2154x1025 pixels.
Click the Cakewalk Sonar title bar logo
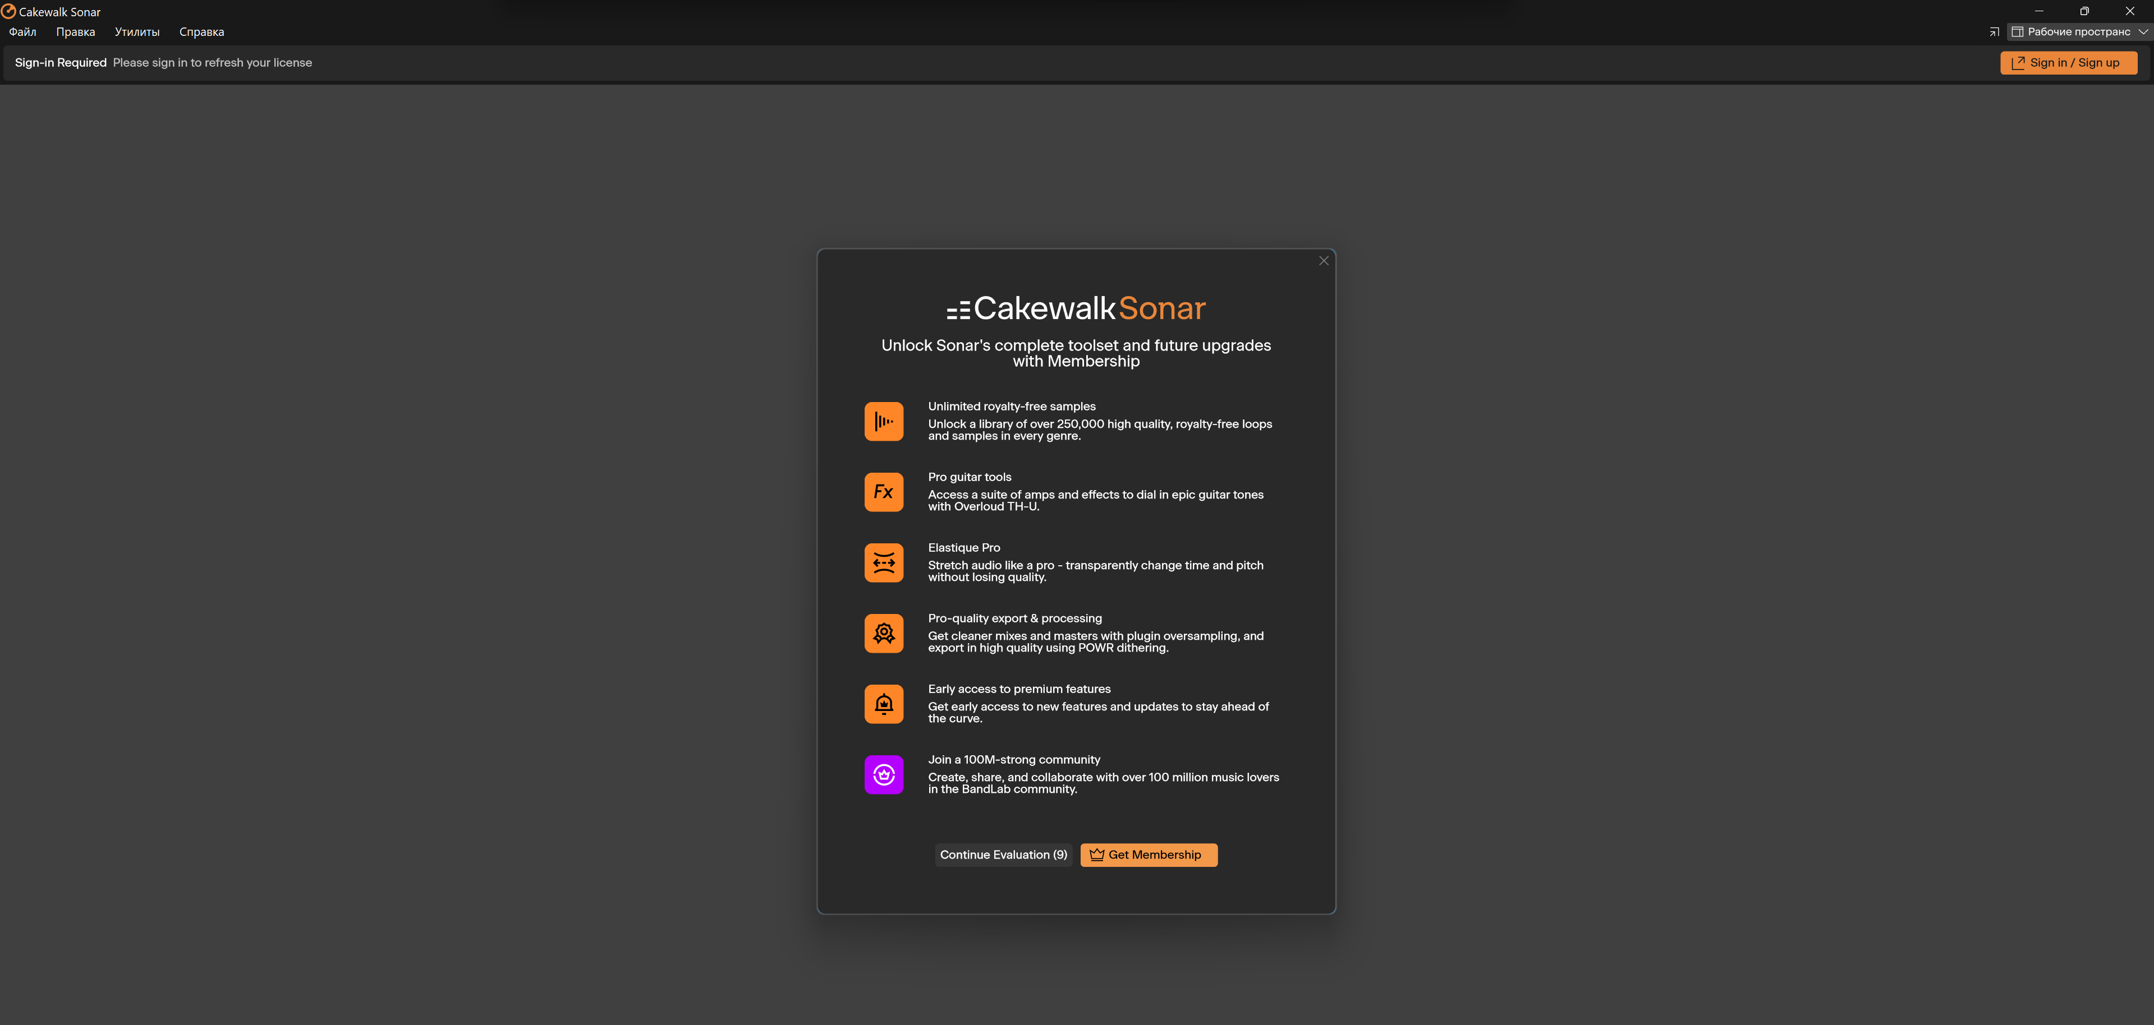pos(8,12)
